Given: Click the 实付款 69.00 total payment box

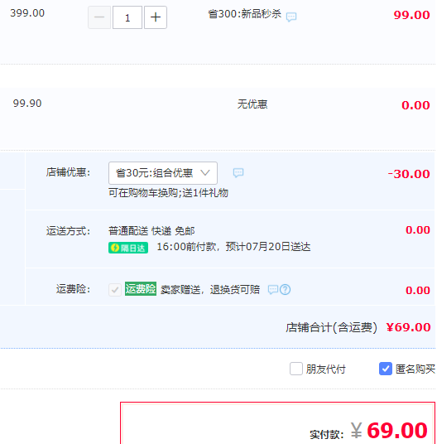Looking at the screenshot, I should [278, 423].
